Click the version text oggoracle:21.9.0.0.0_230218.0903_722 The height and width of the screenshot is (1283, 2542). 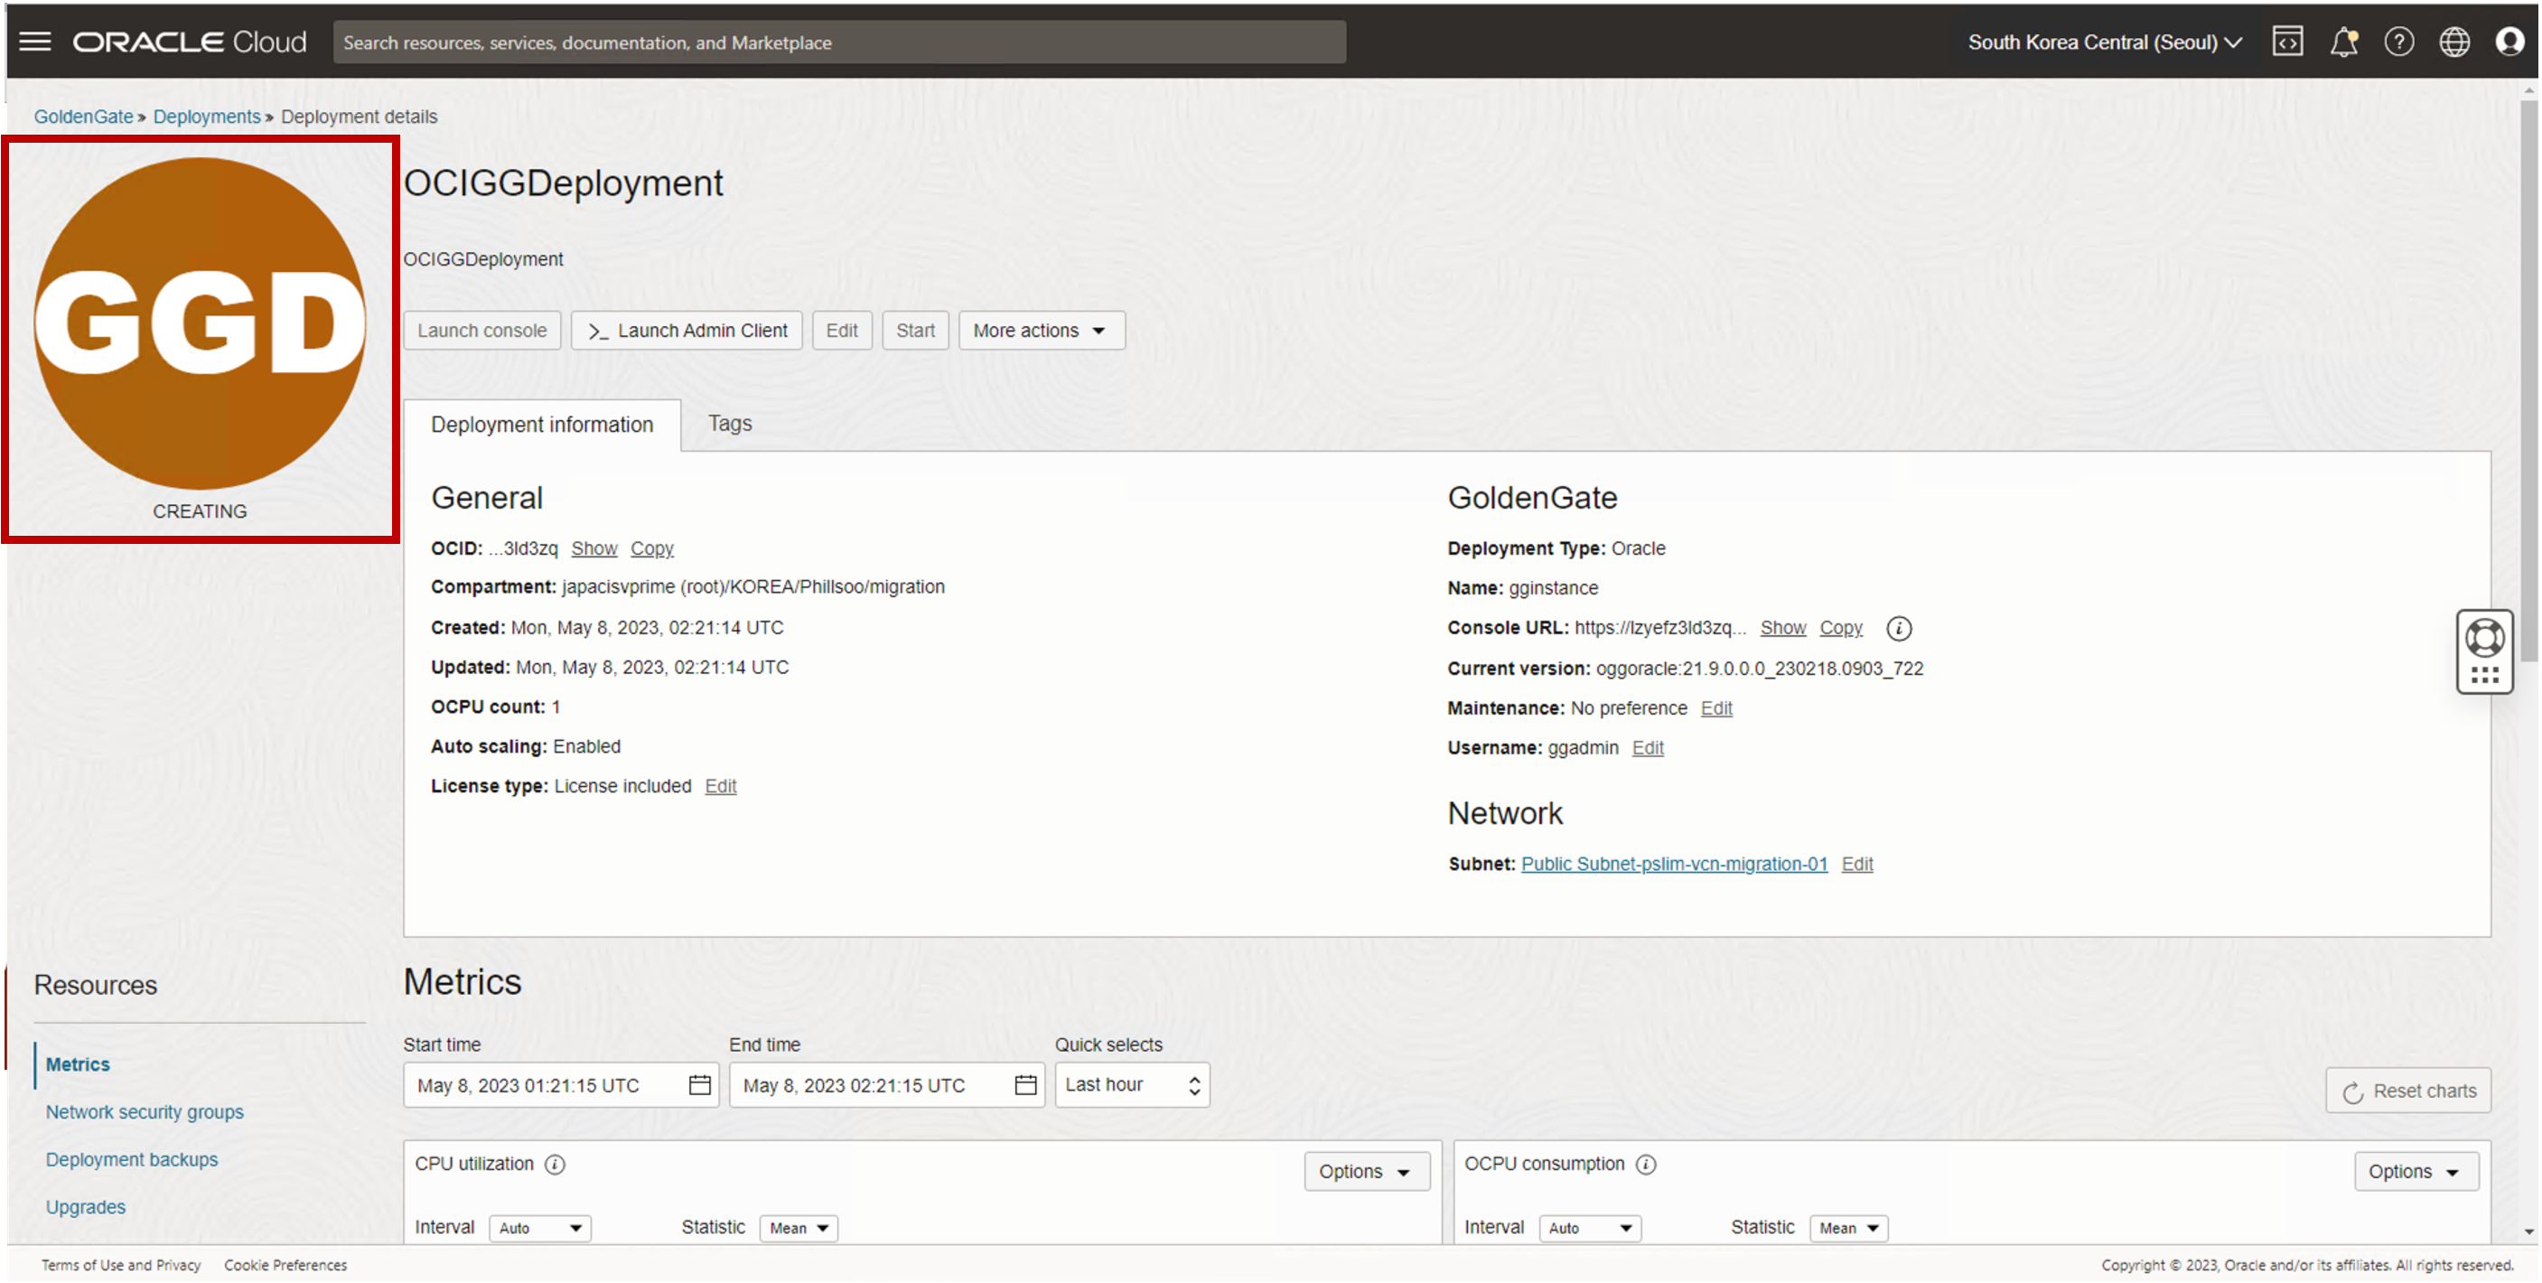coord(1759,668)
